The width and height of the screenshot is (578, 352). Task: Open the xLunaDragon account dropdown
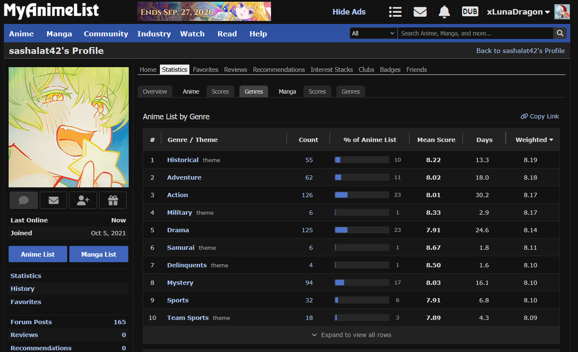tap(518, 12)
